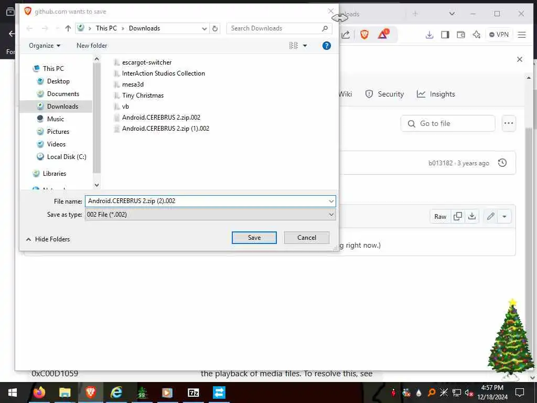This screenshot has height=403, width=537.
Task: Open Windows Start menu
Action: [13, 393]
